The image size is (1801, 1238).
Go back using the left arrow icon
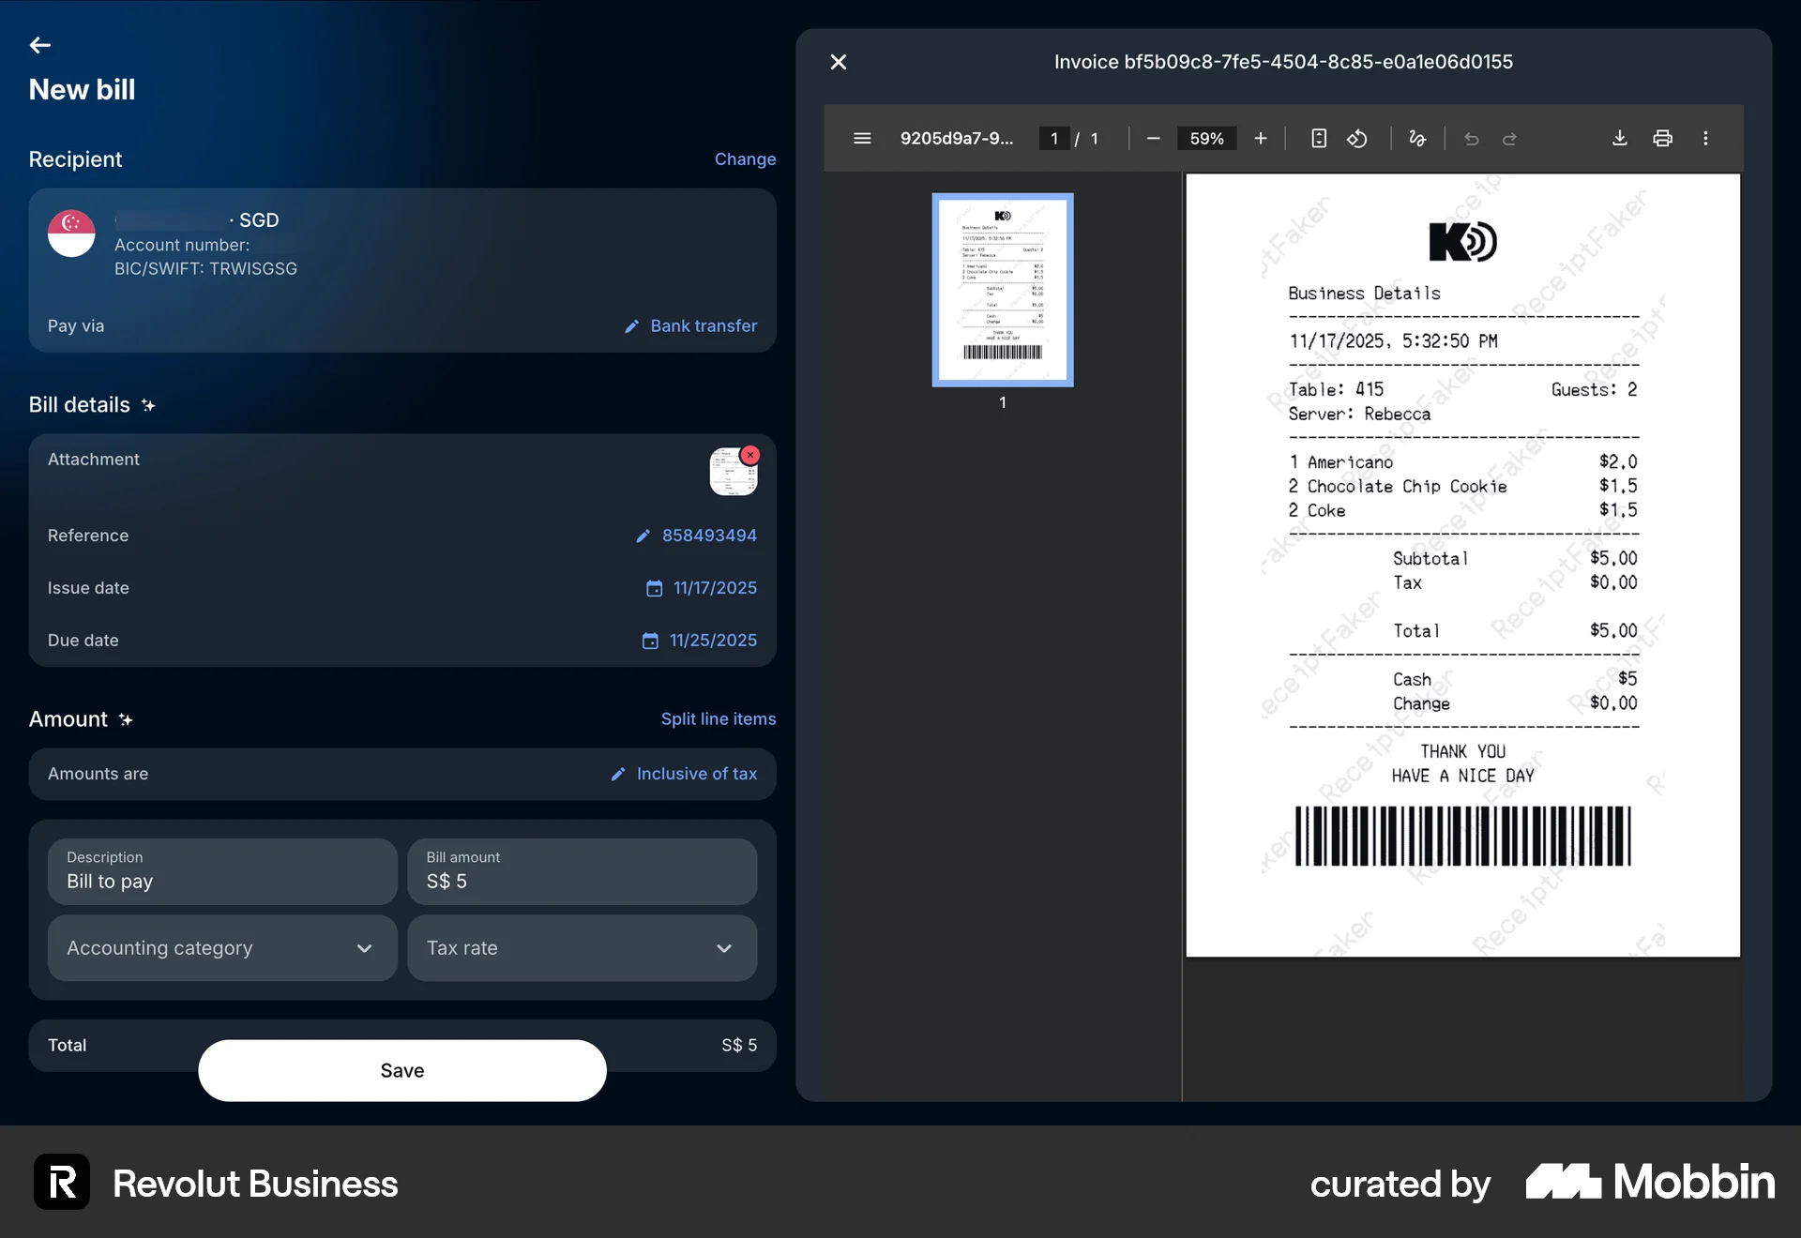39,45
